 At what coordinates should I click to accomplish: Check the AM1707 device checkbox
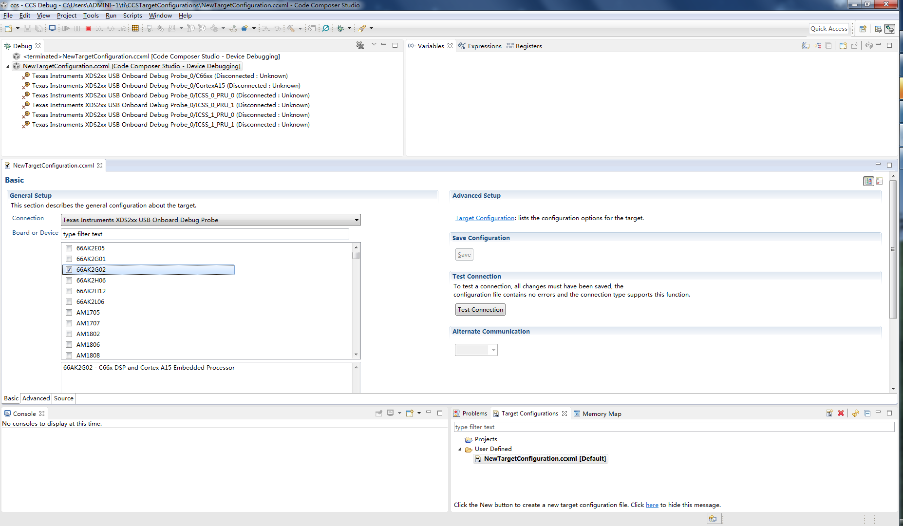coord(69,323)
